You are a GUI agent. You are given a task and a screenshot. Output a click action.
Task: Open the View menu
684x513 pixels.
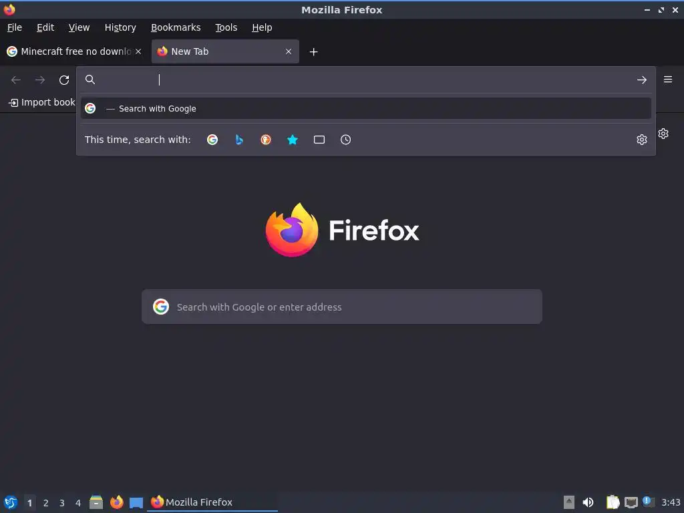pyautogui.click(x=79, y=27)
